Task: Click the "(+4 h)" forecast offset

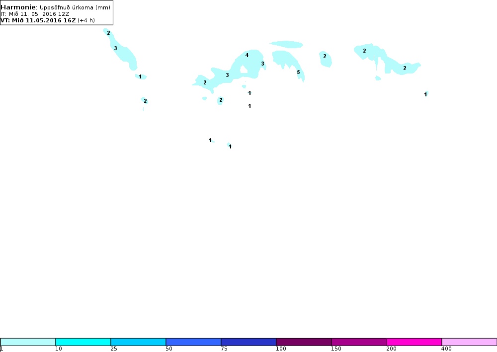Action: pos(86,20)
